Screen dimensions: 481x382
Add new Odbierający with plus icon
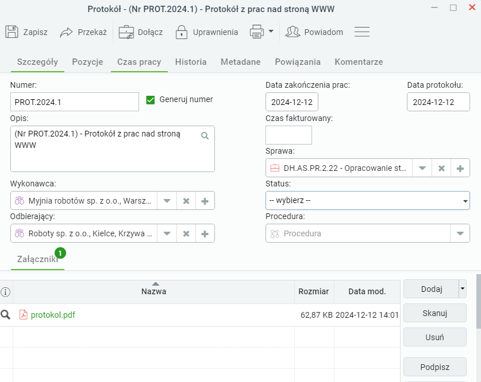[x=205, y=233]
